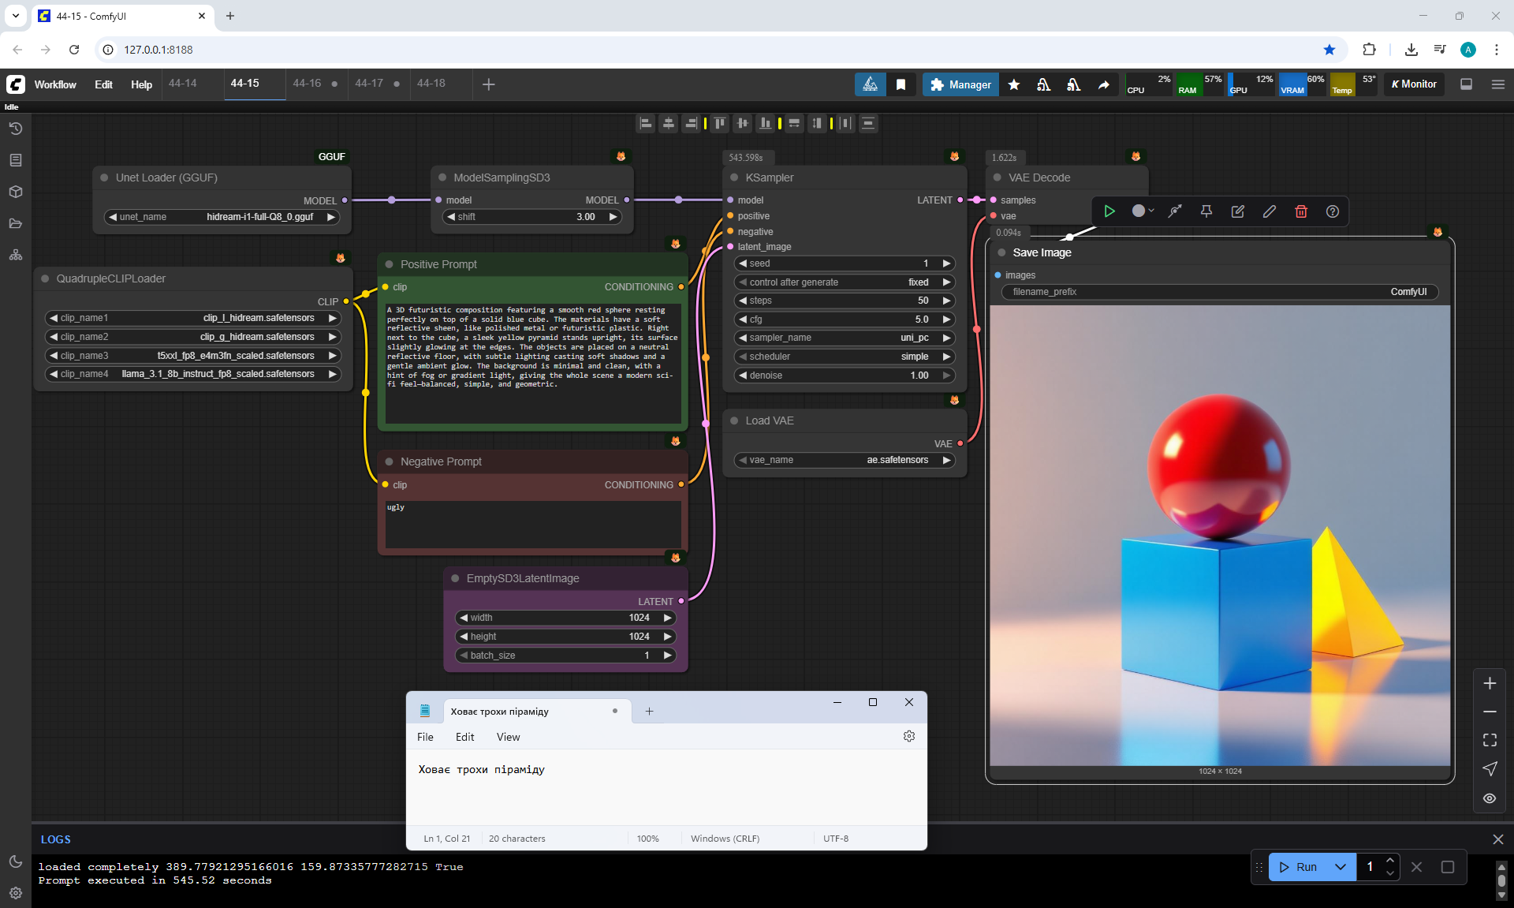Open the Workflow menu

(x=55, y=84)
